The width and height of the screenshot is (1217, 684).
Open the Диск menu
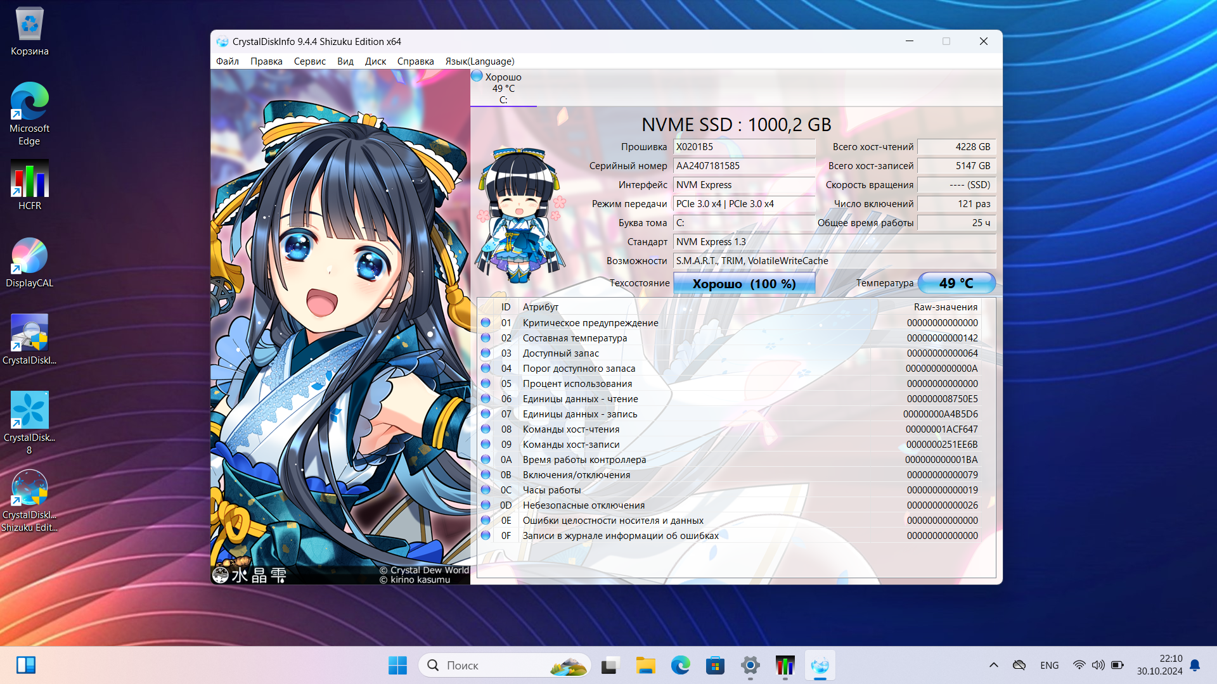(x=375, y=61)
